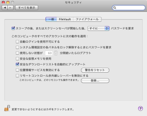Viewport: 147px width, 116px height.
Task: Click the text このコンピュータは、どのリモコンでも操作できます。
Action: (49, 80)
